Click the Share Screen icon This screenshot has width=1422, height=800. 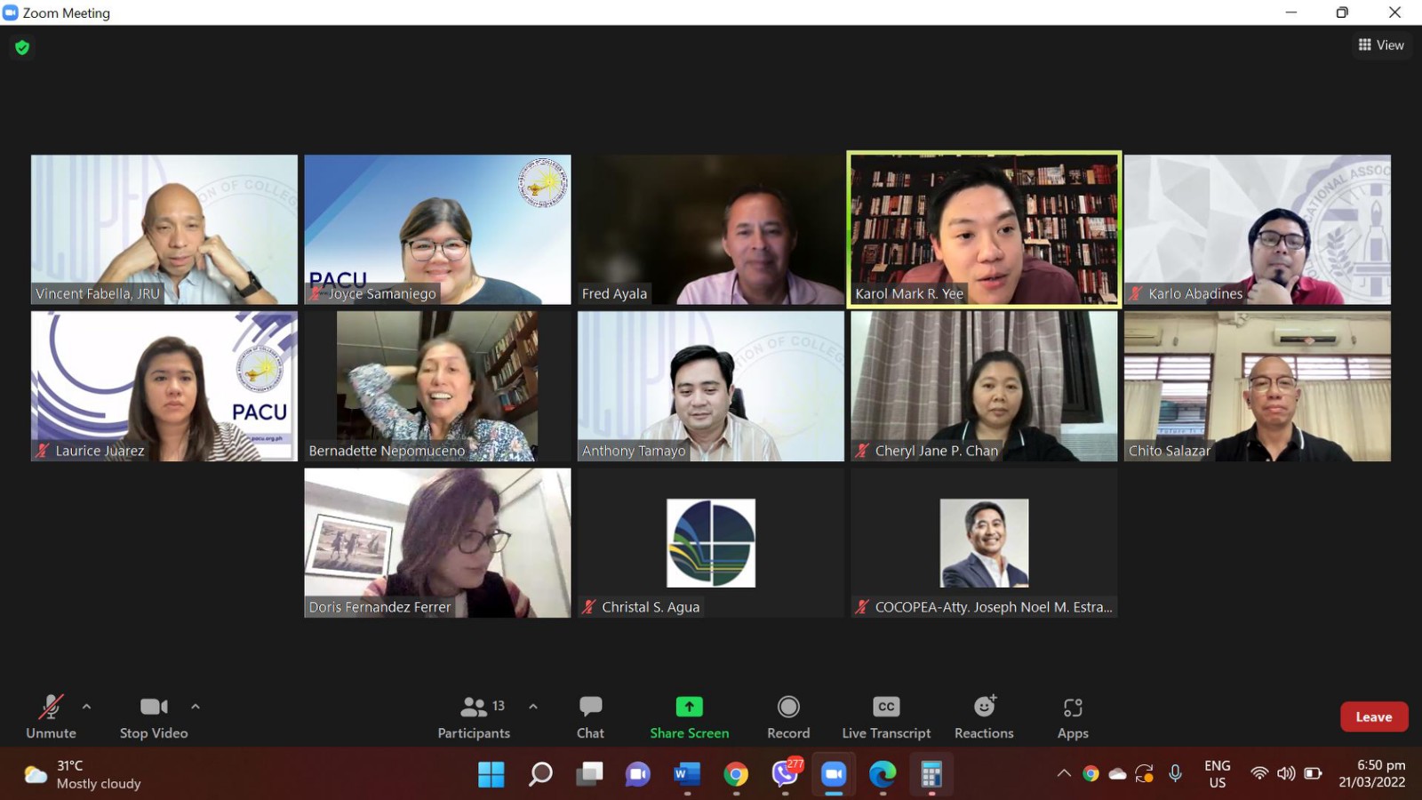(689, 708)
